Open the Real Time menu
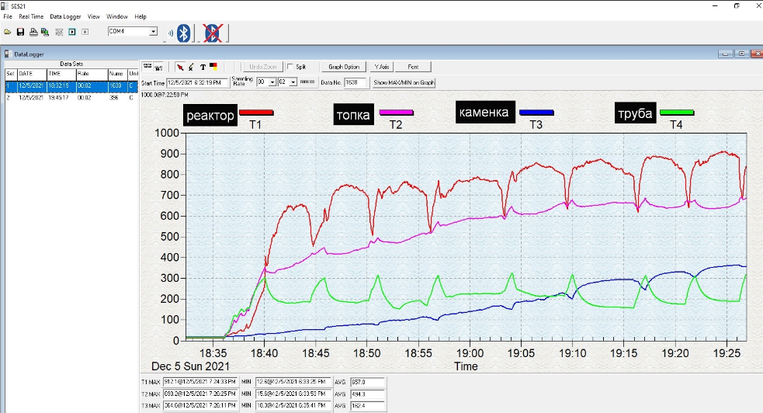763x413 pixels. [31, 16]
